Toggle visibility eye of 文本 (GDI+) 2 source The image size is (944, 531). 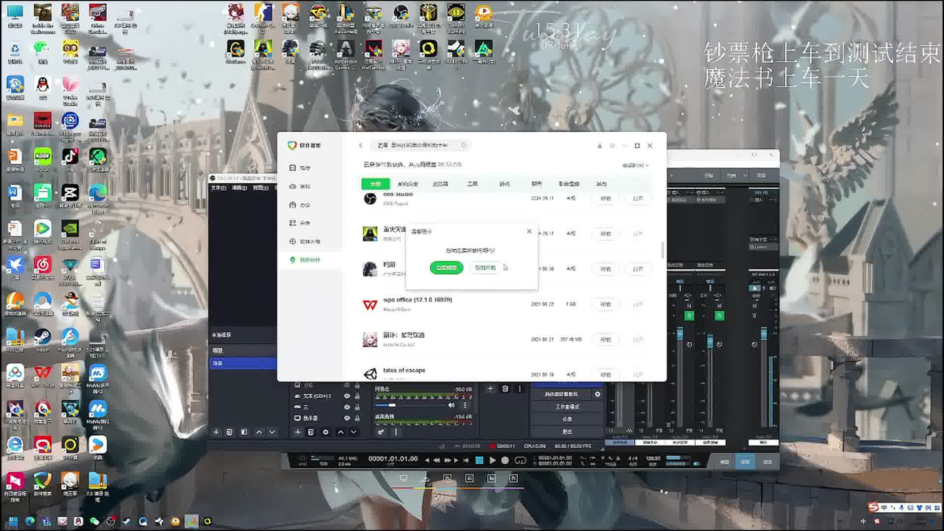click(x=347, y=396)
